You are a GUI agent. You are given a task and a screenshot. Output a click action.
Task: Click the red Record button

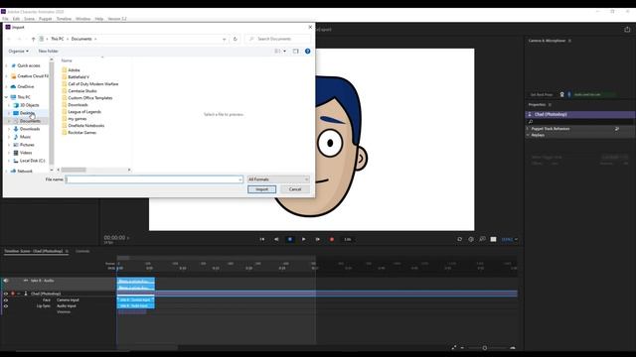click(x=331, y=239)
